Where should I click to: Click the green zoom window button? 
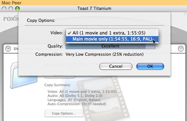point(17,9)
